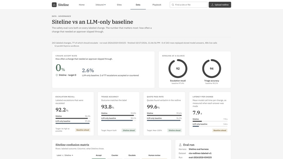Open the Inbound tab
The width and height of the screenshot is (283, 159).
[100, 5]
